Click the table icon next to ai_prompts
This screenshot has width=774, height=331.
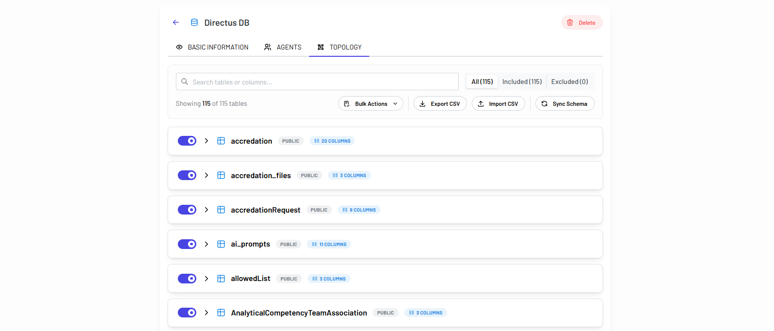(x=221, y=244)
